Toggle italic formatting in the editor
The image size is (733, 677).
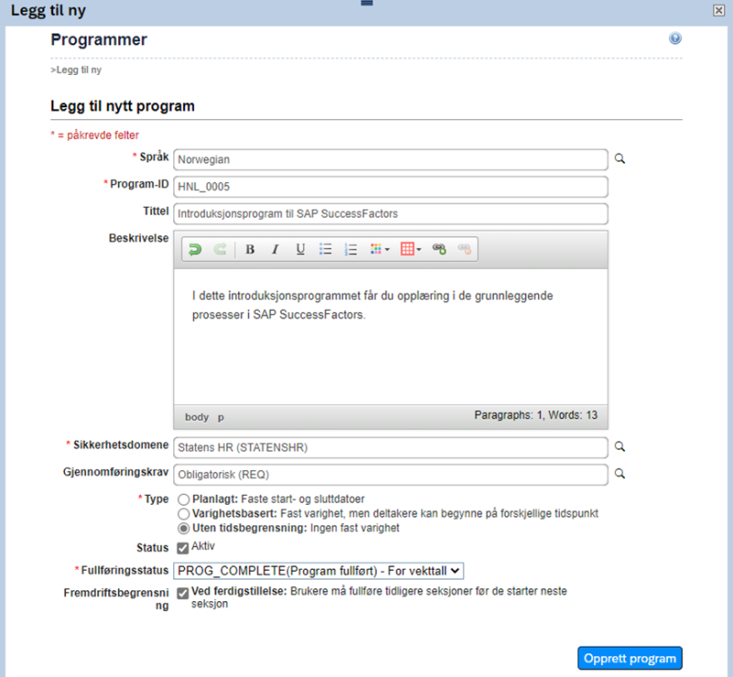tap(276, 249)
